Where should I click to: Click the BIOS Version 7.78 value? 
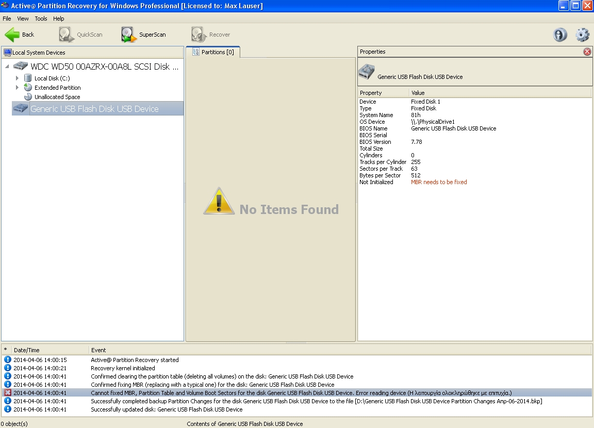click(x=416, y=142)
